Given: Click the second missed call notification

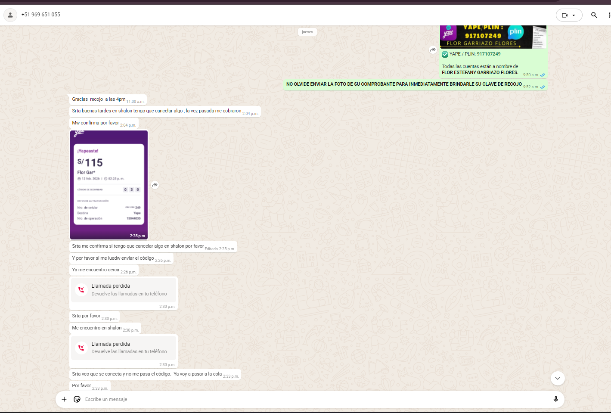Looking at the screenshot, I should (x=124, y=348).
